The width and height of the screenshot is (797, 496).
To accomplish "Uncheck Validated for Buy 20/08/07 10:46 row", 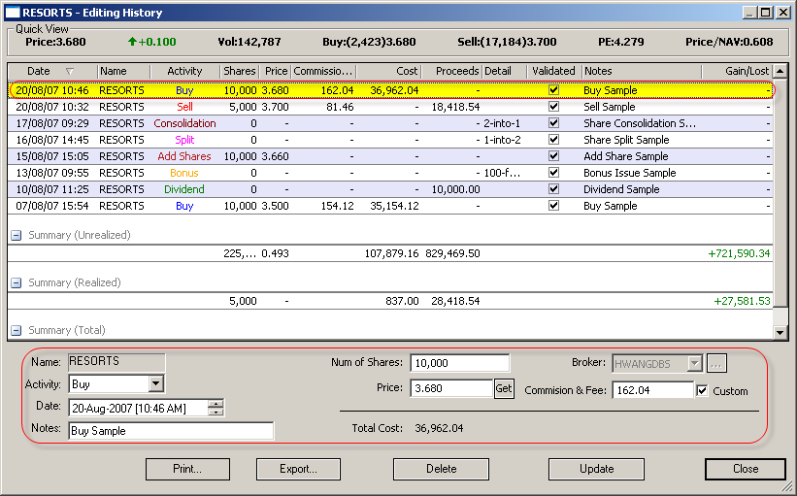I will point(554,90).
